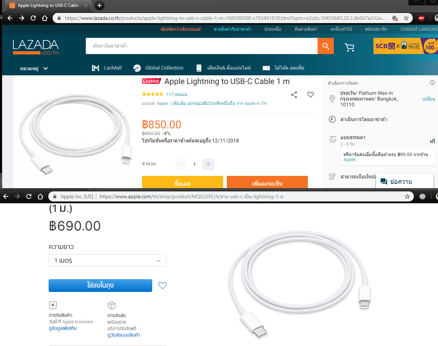Expand the หมวดหมู่ categories dropdown
The image size is (438, 346).
point(34,68)
